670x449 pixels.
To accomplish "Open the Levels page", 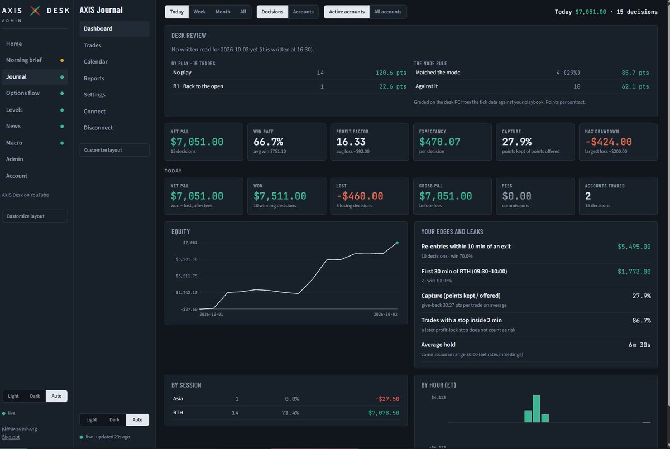I will pyautogui.click(x=35, y=110).
